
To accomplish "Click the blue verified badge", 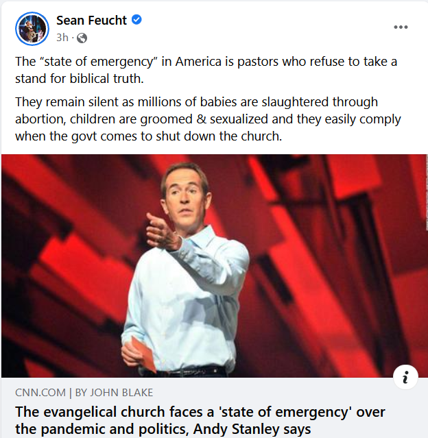I will tap(136, 21).
